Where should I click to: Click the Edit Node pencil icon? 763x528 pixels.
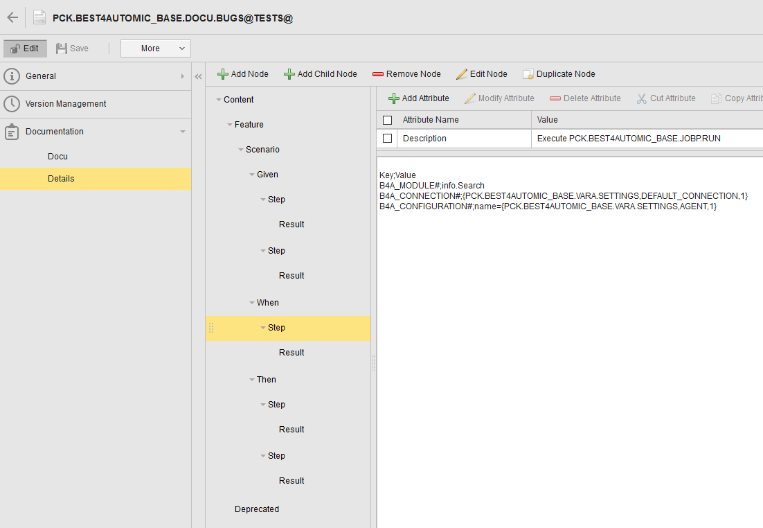pos(462,74)
